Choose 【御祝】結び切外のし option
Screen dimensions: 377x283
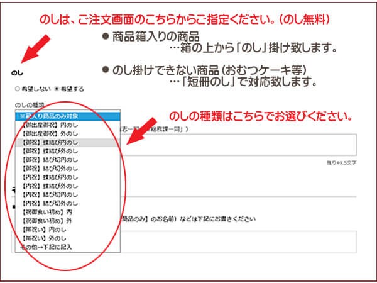50,169
